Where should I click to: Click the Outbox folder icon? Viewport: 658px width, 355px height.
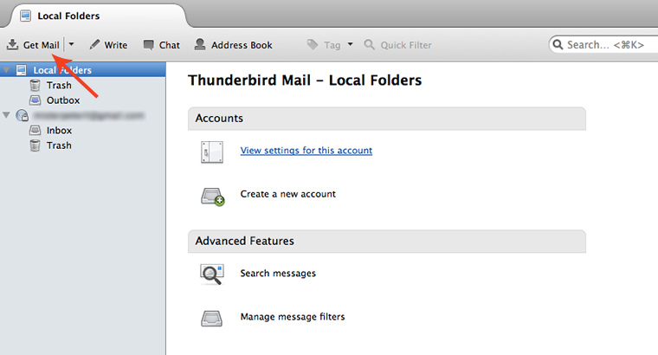(x=35, y=100)
